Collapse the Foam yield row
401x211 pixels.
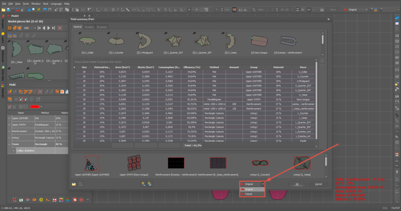click(x=9, y=144)
